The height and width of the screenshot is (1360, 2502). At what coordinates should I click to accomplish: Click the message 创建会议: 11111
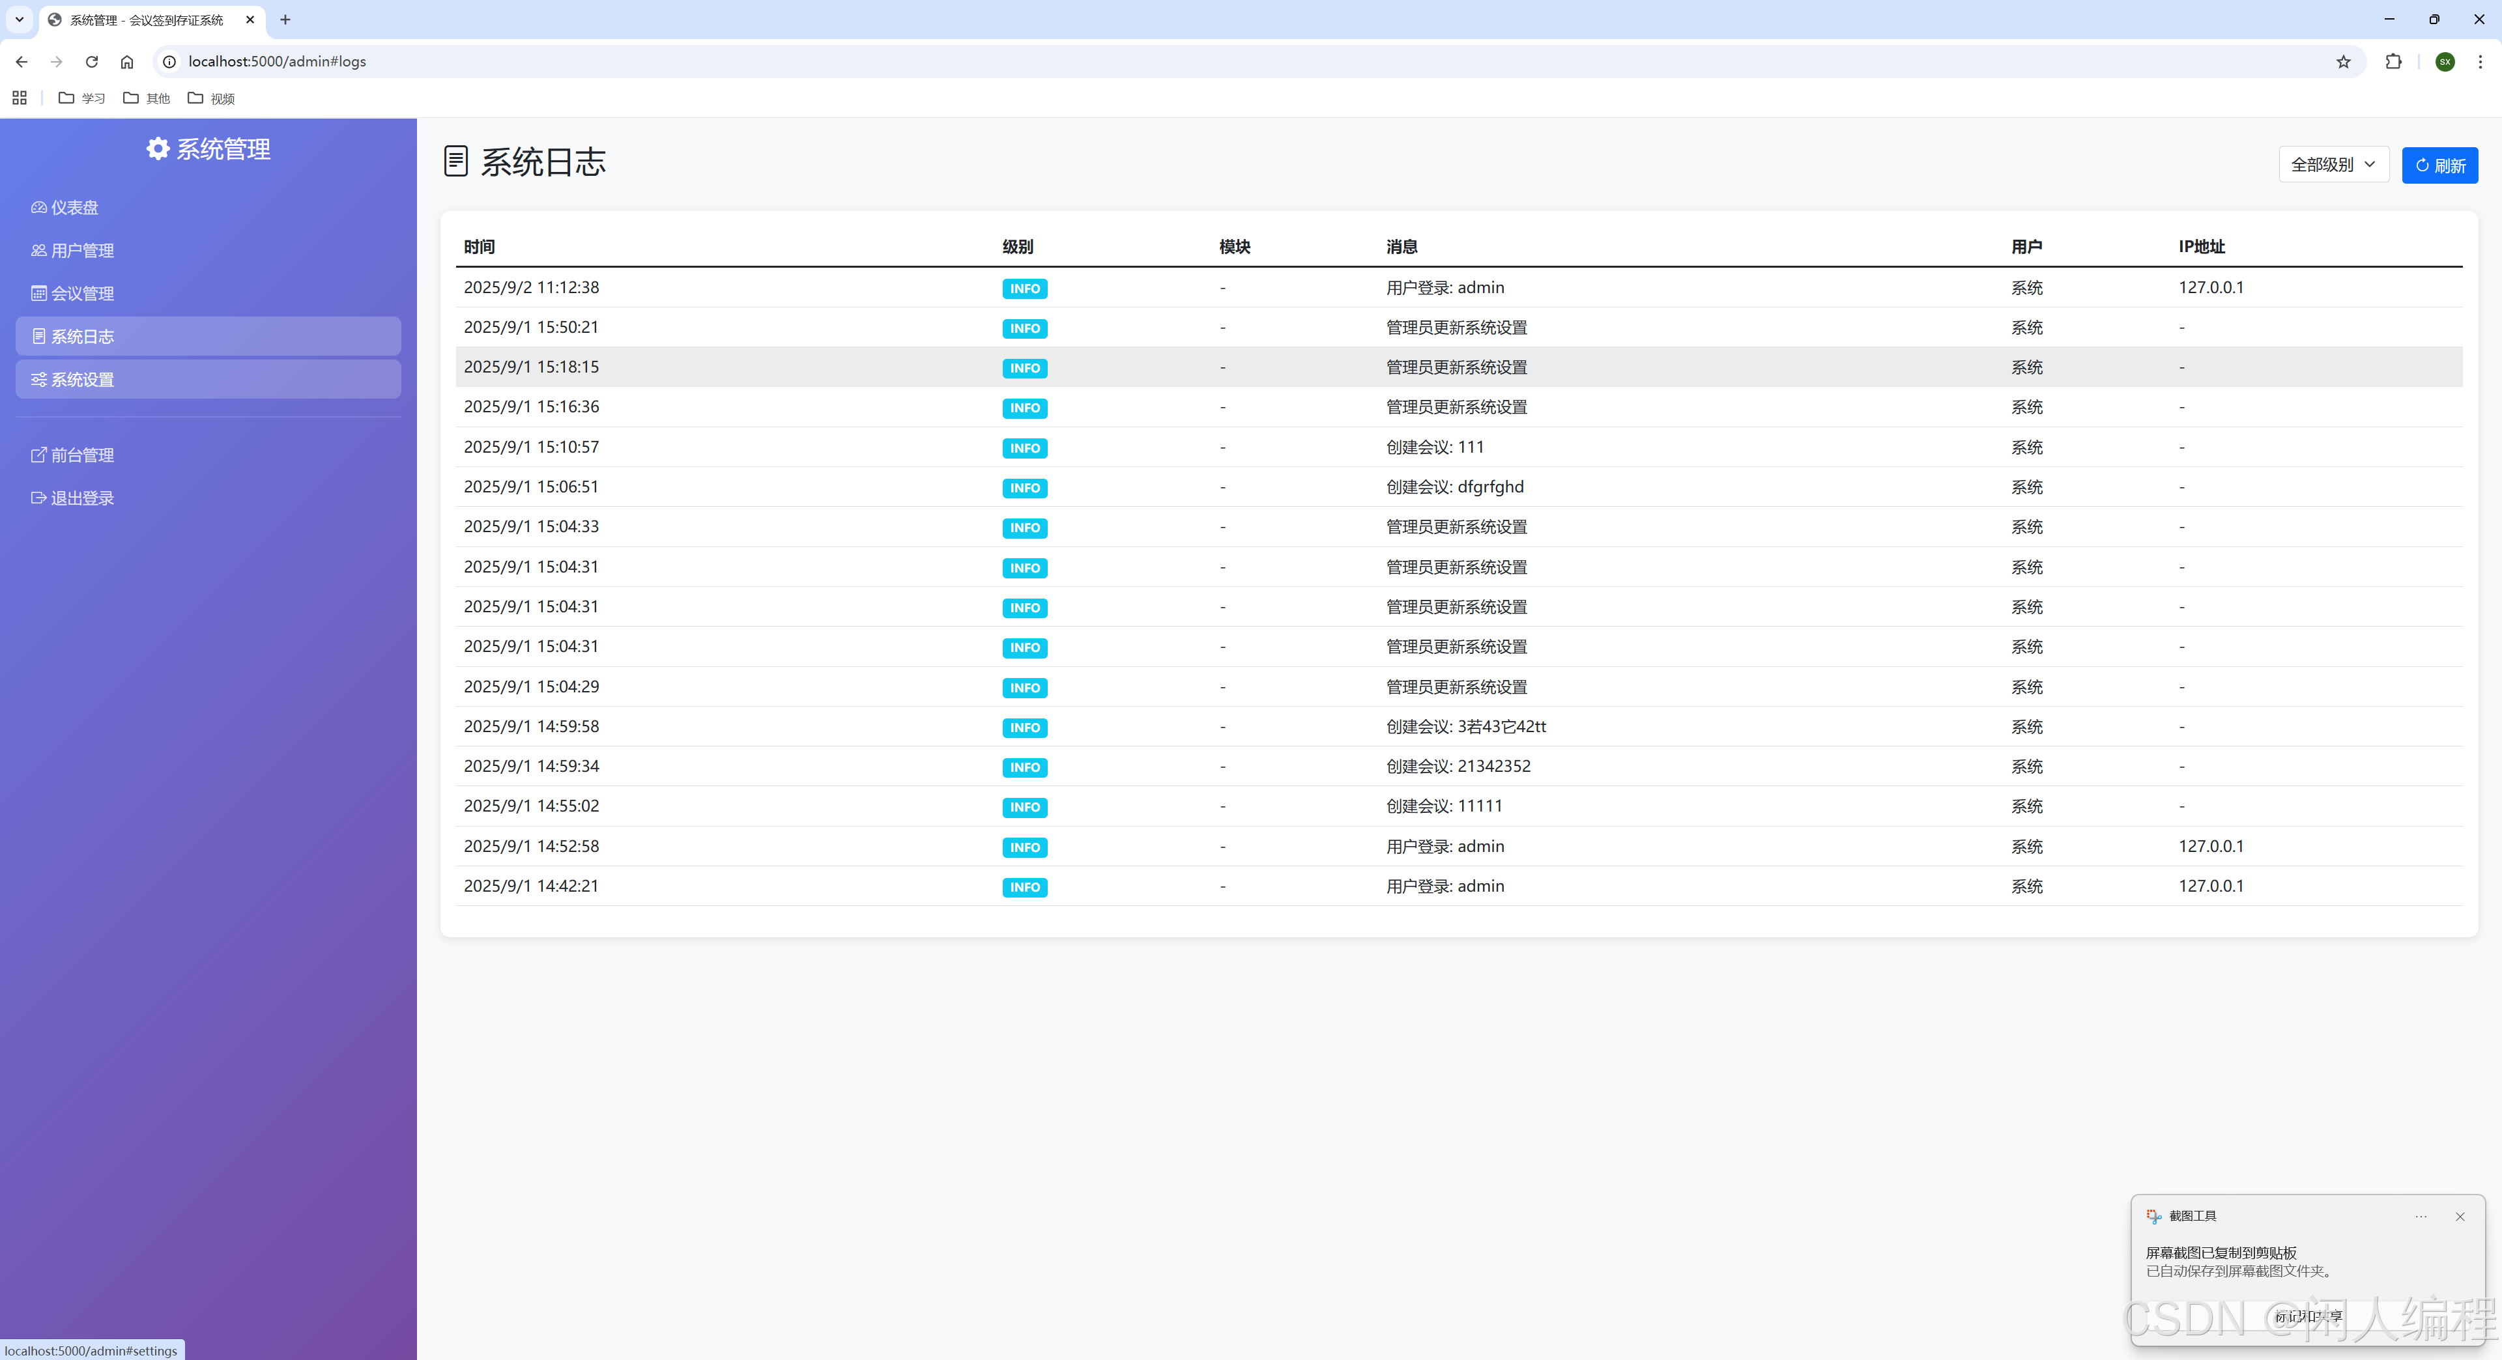pos(1445,806)
